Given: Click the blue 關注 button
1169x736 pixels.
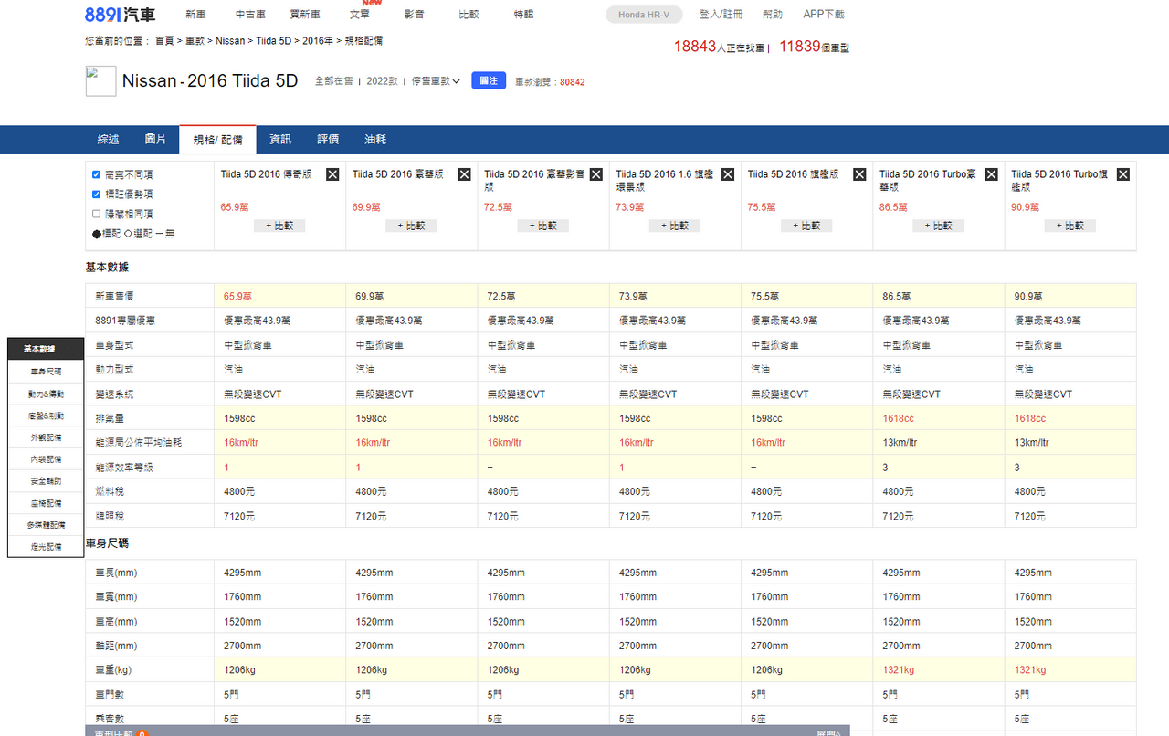Looking at the screenshot, I should (489, 80).
